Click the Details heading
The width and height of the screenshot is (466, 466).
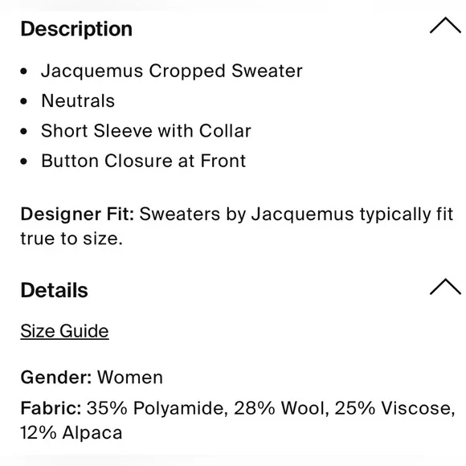coord(54,290)
